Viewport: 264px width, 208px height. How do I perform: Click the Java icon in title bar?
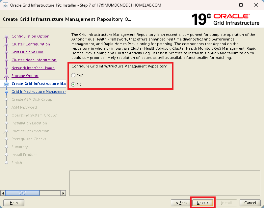click(x=6, y=5)
